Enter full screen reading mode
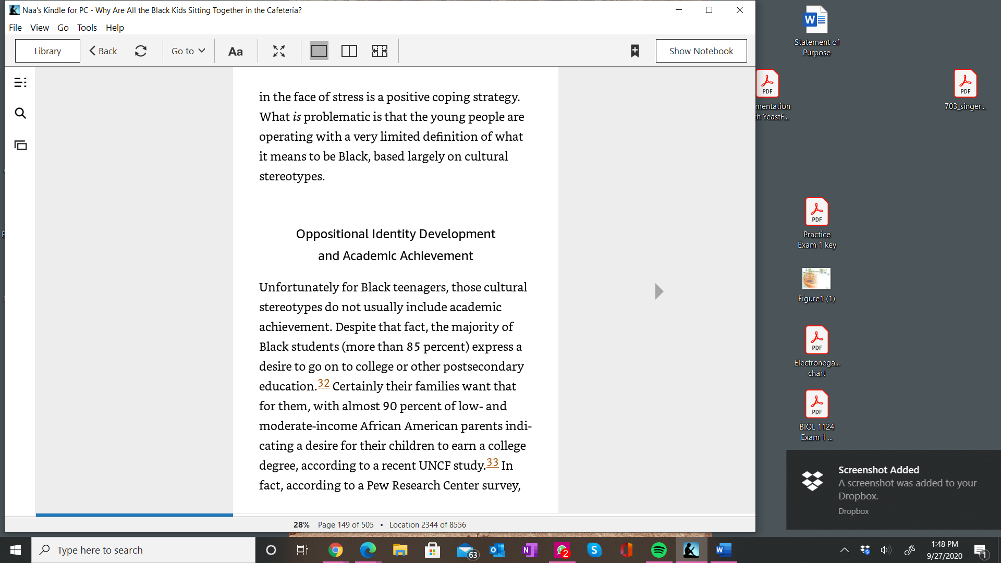The height and width of the screenshot is (563, 1001). [x=279, y=51]
